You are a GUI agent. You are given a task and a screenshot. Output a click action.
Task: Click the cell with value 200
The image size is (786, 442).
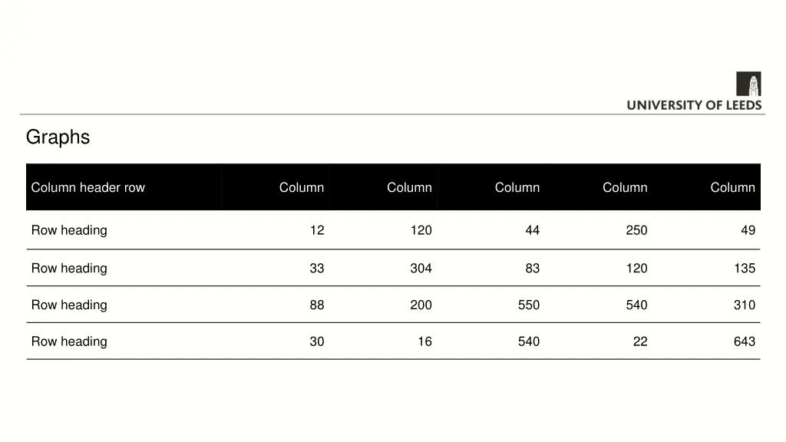point(421,305)
